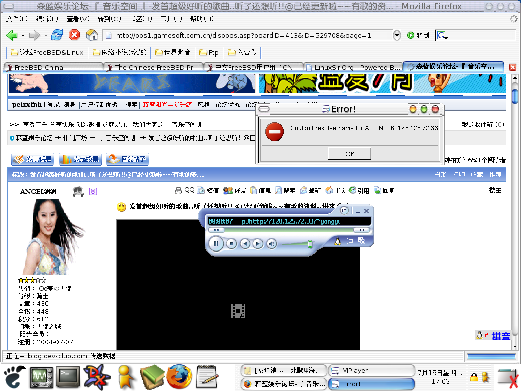Rewind with MPlayer's double-left seek button
This screenshot has height=391, width=521.
216,230
